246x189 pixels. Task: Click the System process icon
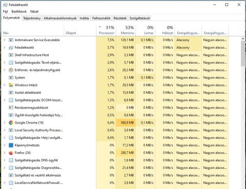[x=11, y=78]
